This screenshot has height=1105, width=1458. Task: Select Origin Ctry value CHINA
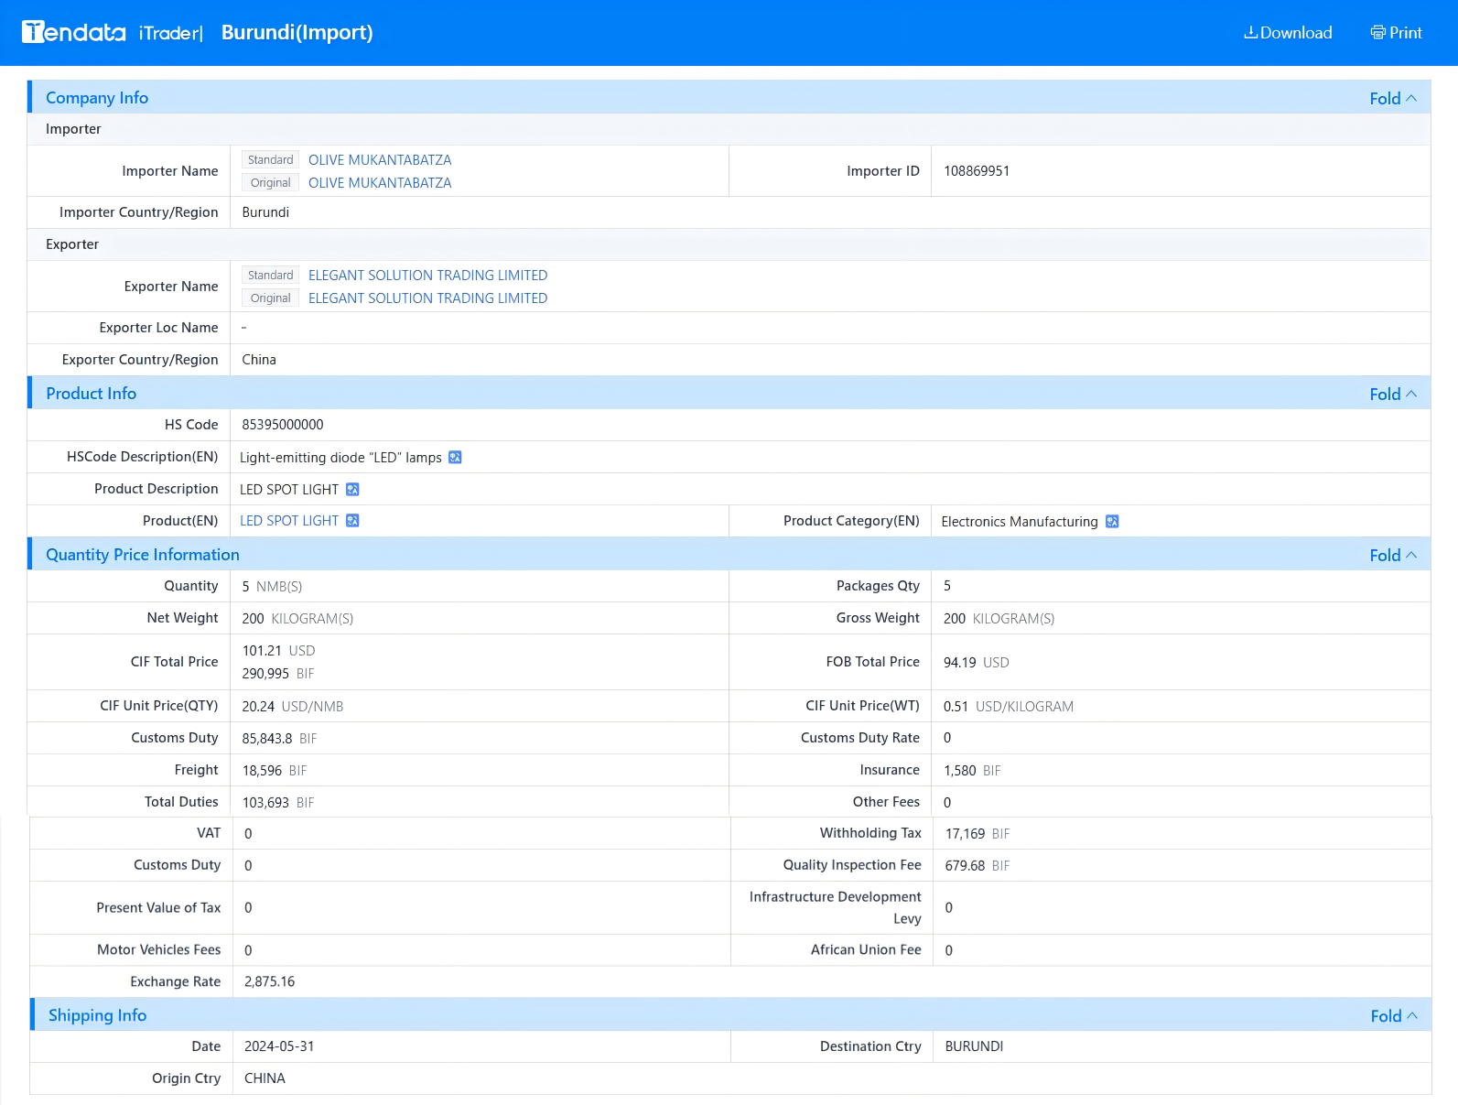tap(265, 1078)
